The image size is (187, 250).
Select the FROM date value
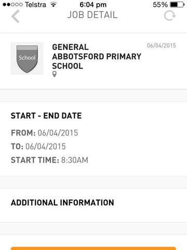click(x=58, y=133)
